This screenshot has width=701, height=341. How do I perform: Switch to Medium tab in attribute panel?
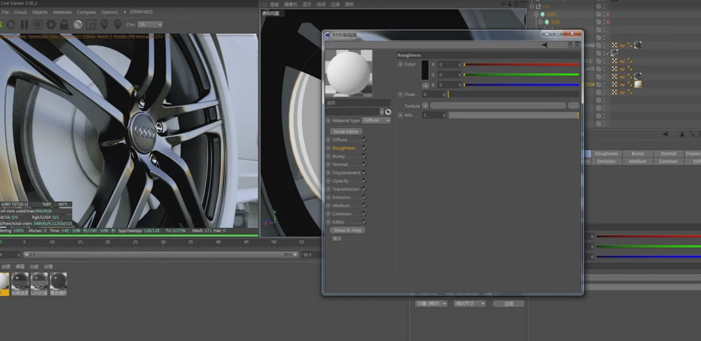637,161
